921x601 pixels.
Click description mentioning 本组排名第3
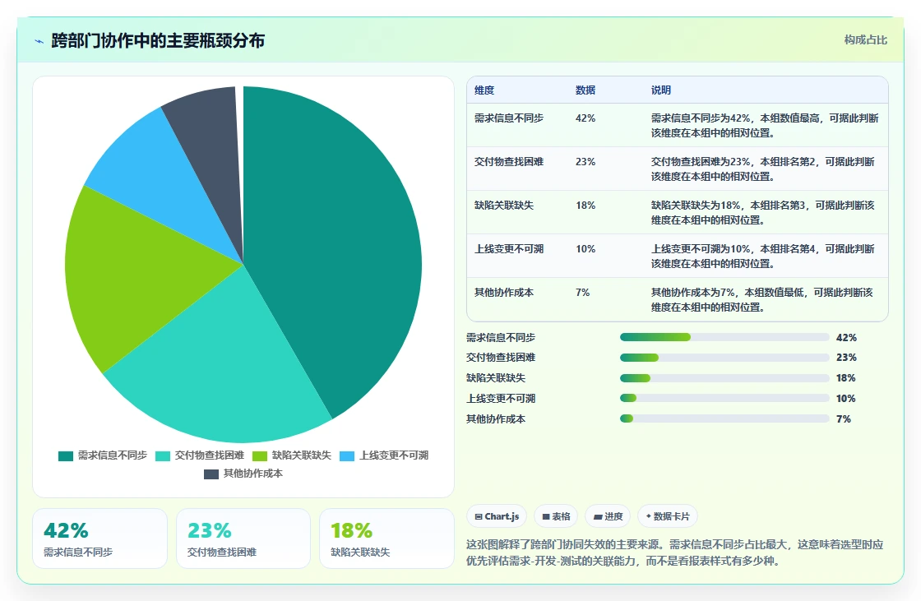click(x=763, y=212)
